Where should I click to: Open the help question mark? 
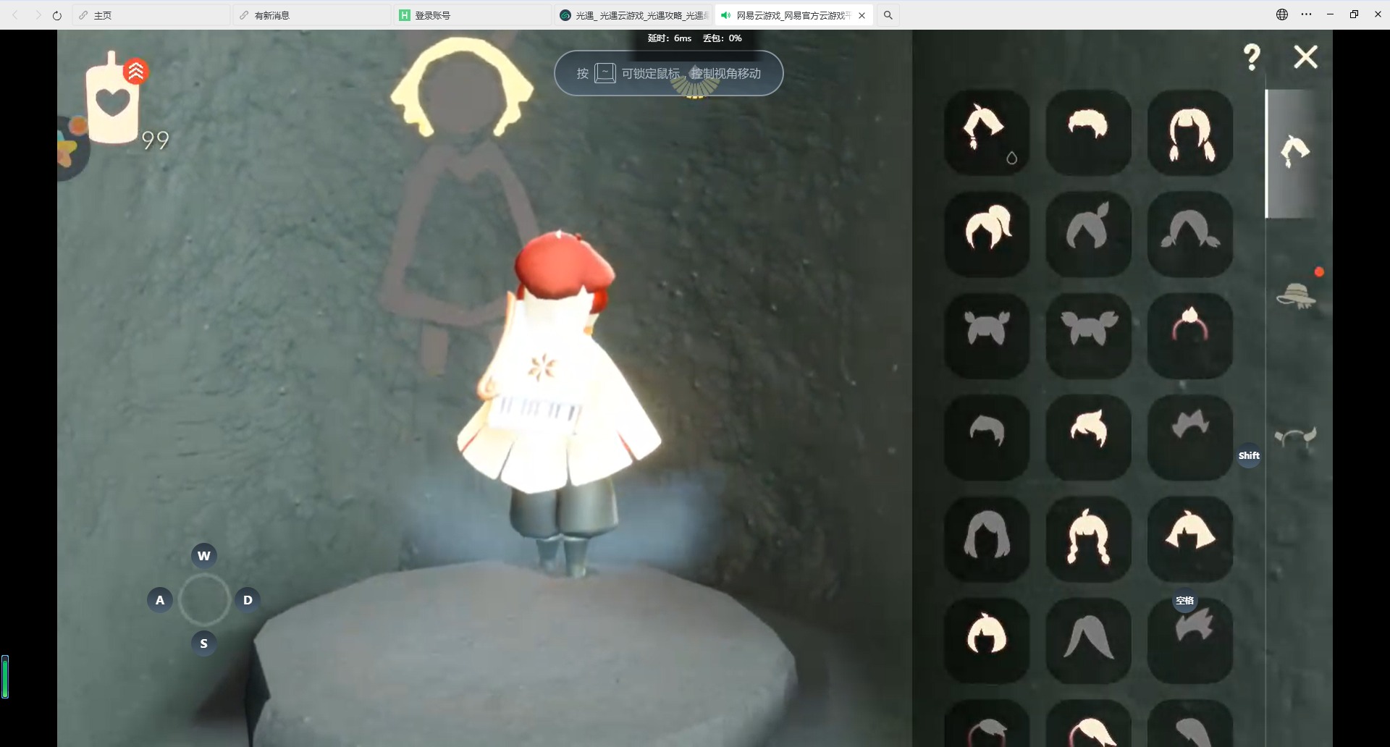1252,57
